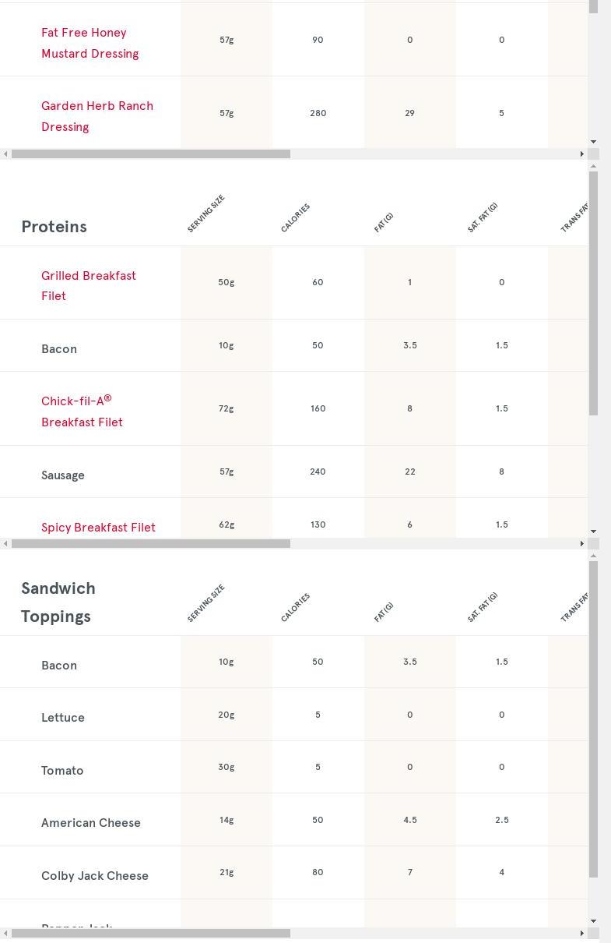Open the Chick-fil-A Breakfast Filet link
Image resolution: width=611 pixels, height=943 pixels.
[x=82, y=411]
